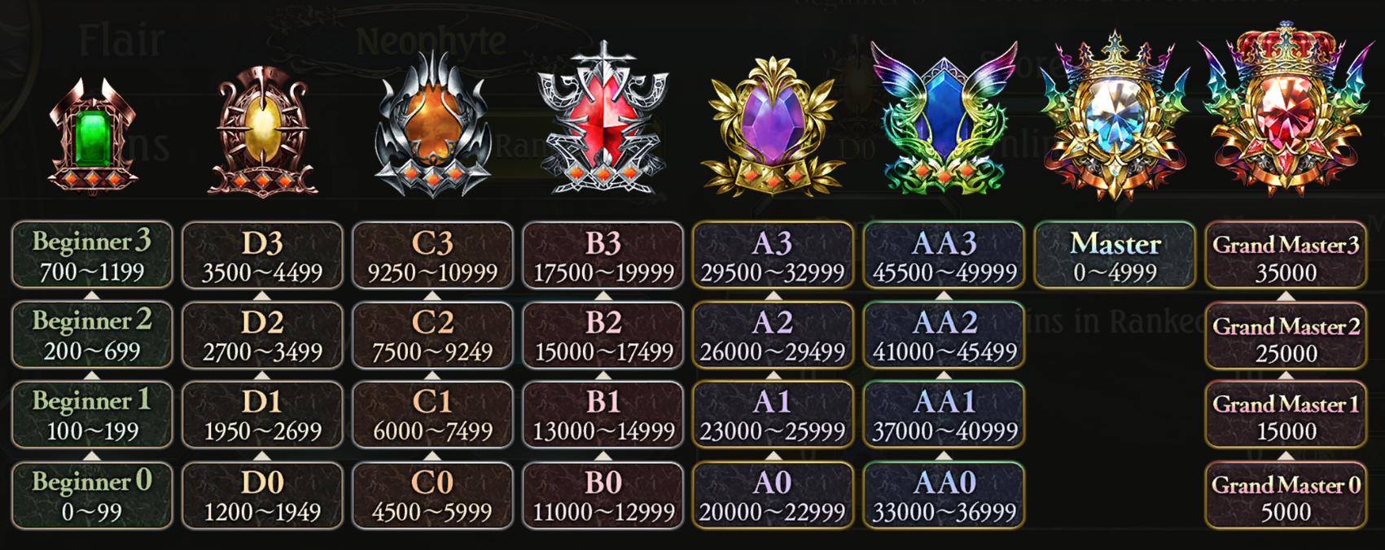Select the AA2 41000~45499 tile
The height and width of the screenshot is (550, 1385).
pyautogui.click(x=944, y=335)
